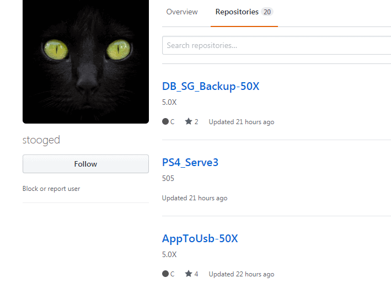This screenshot has width=391, height=288.
Task: Click star count 4 for AppToUsb-50X
Action: point(196,274)
